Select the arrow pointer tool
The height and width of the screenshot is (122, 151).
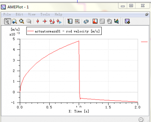[7, 21]
